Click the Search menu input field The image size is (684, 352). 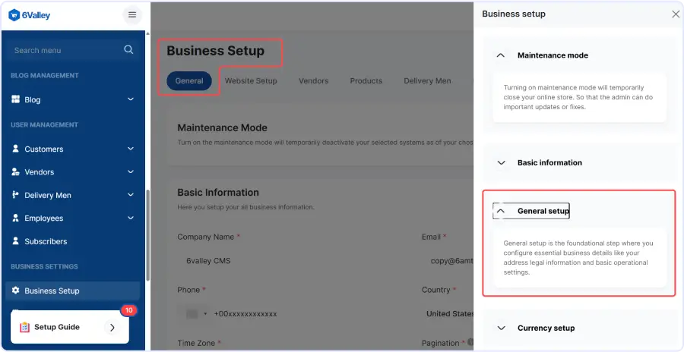point(65,50)
